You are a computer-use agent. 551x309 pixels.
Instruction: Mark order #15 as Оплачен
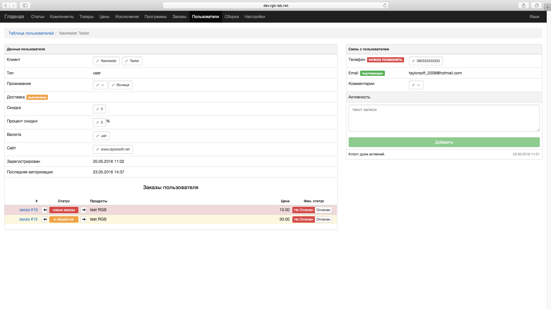[x=323, y=219]
